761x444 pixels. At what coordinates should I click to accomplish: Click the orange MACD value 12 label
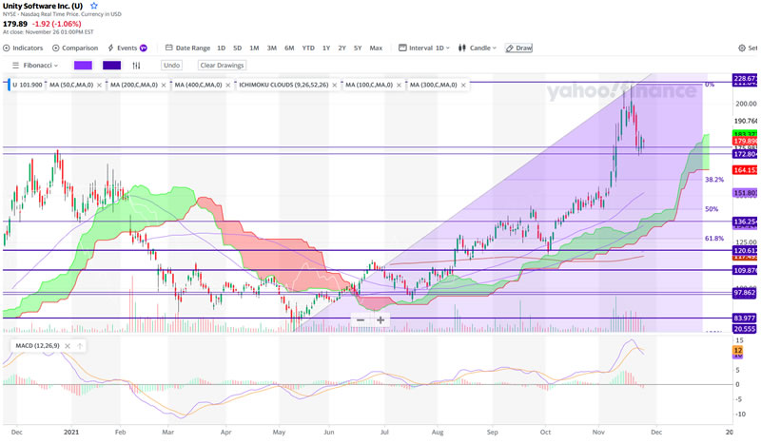pyautogui.click(x=738, y=350)
